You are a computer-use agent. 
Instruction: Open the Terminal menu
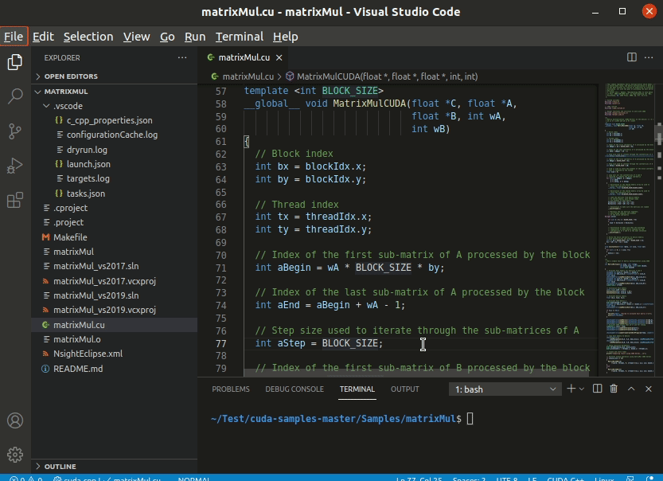(x=240, y=37)
